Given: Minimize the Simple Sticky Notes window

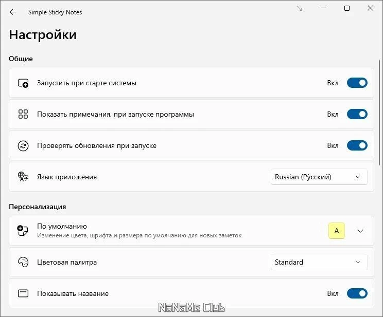Looking at the screenshot, I should [323, 8].
